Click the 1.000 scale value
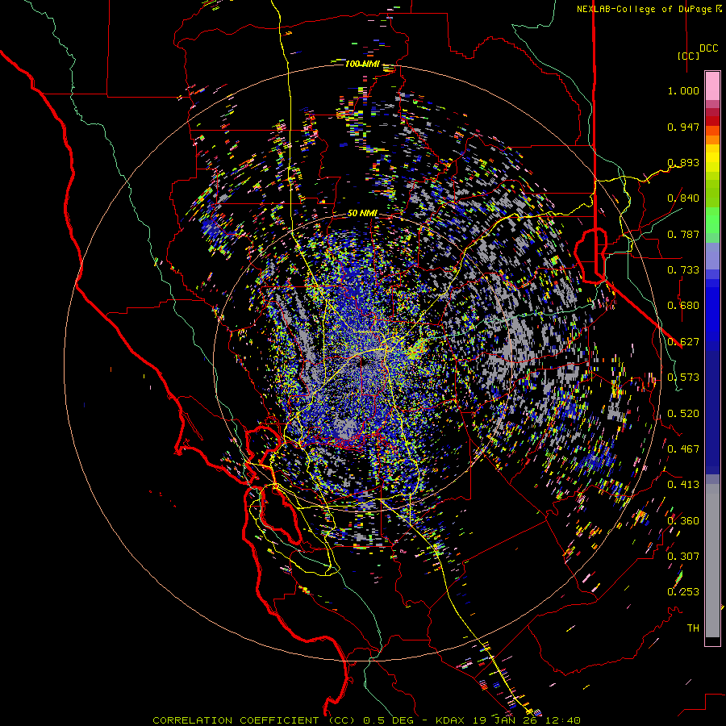The image size is (726, 726). (683, 90)
